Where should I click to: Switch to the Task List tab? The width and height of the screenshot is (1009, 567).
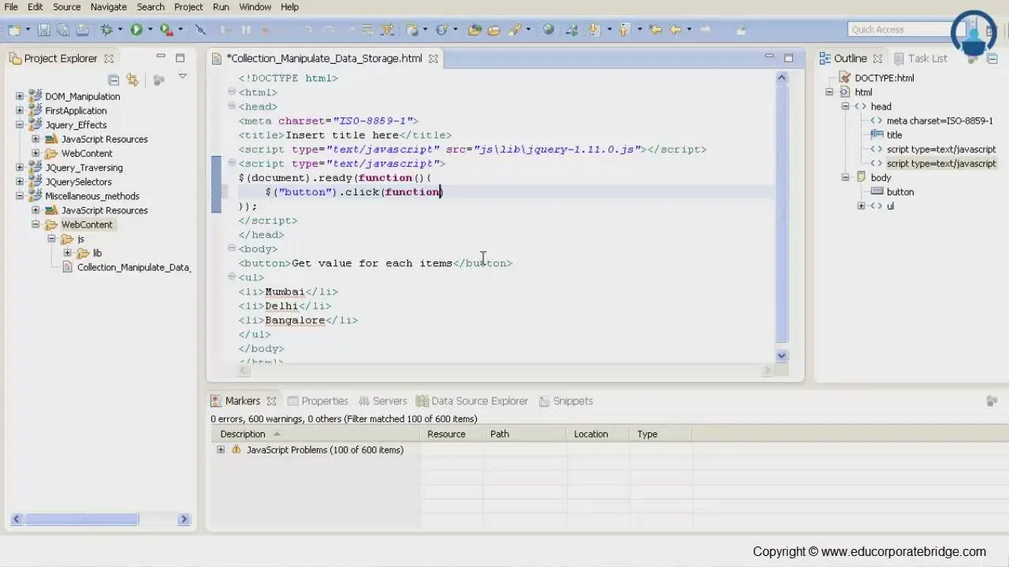coord(920,58)
